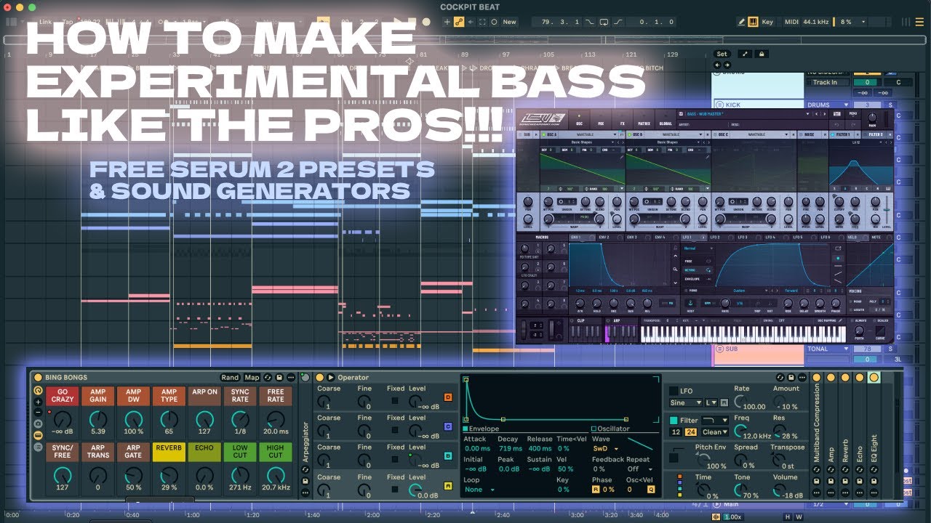Select the 24 filter slope button
The height and width of the screenshot is (523, 931).
(691, 432)
